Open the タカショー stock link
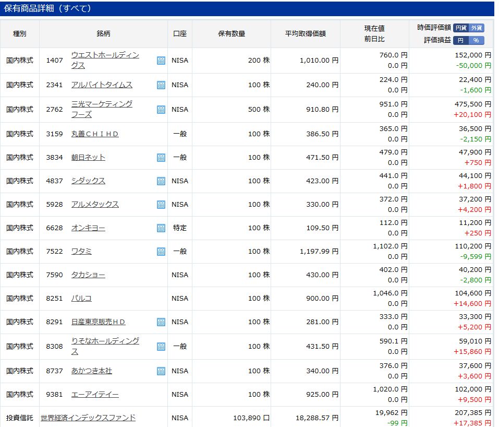This screenshot has height=427, width=499. (88, 275)
